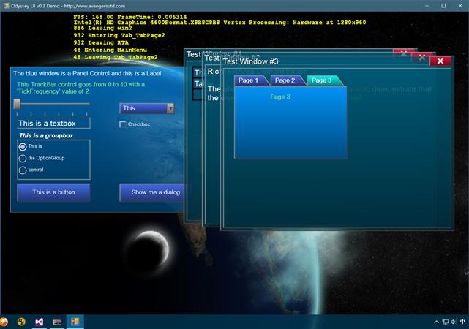Click '932 Leaving RTA' log line

point(101,42)
